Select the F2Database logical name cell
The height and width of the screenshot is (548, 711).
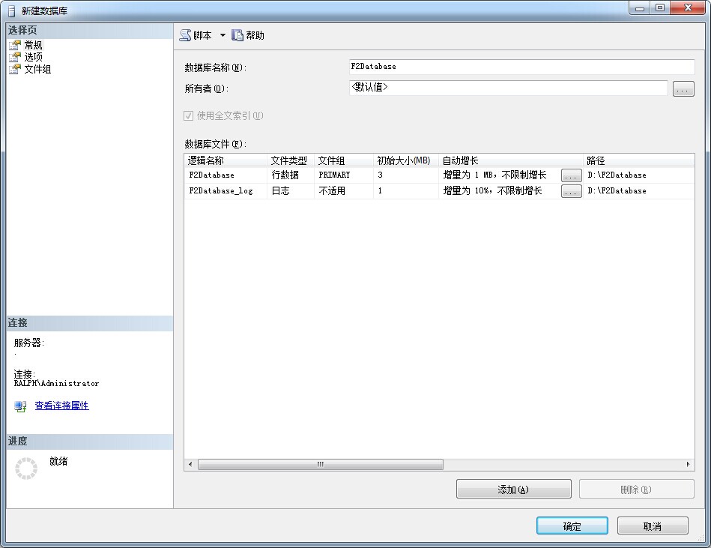point(226,175)
